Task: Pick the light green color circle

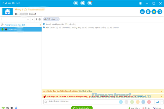Action: pos(132,102)
